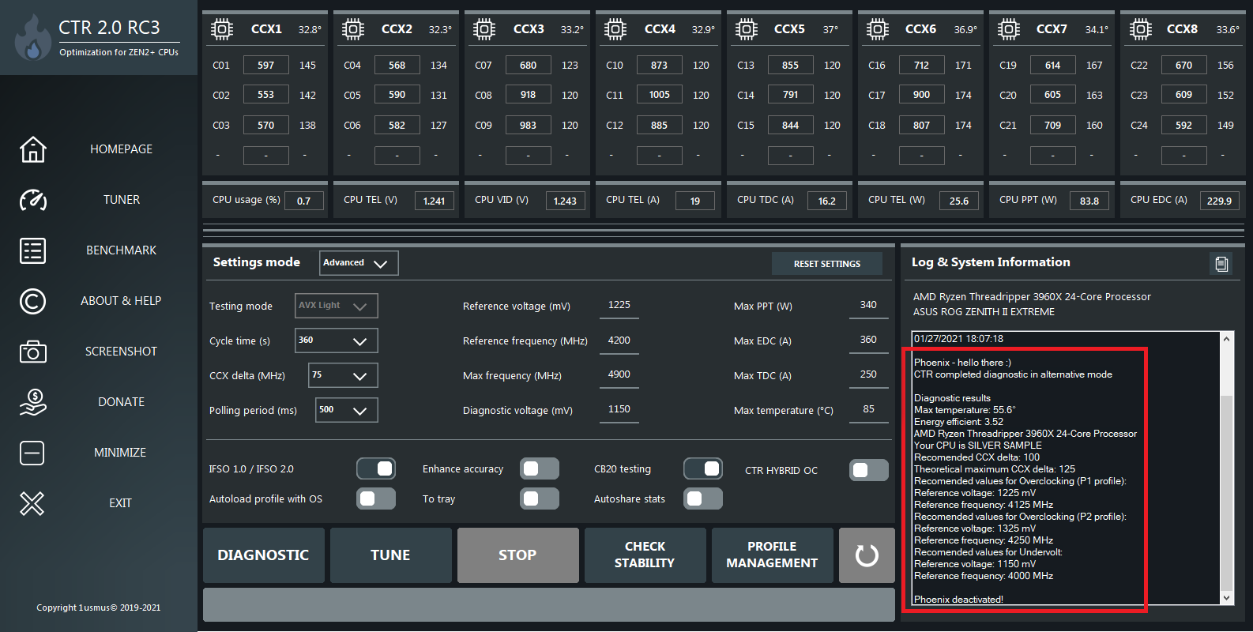Click the Screenshot camera icon
The image size is (1253, 632).
(x=32, y=352)
